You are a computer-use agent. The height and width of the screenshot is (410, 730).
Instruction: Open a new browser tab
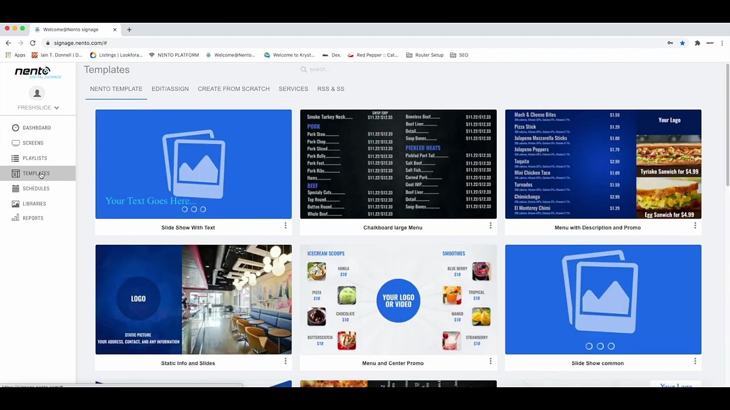(x=129, y=30)
